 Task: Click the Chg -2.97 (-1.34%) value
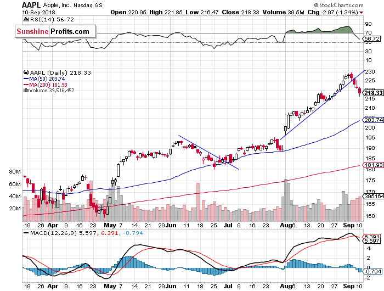click(333, 12)
